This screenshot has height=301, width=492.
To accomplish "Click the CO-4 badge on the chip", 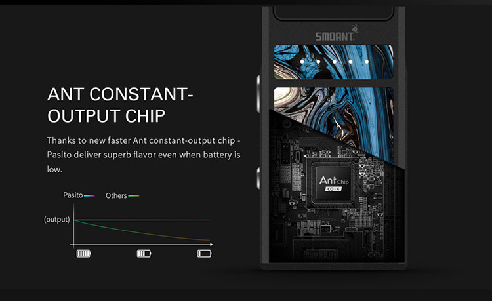I will coord(333,189).
